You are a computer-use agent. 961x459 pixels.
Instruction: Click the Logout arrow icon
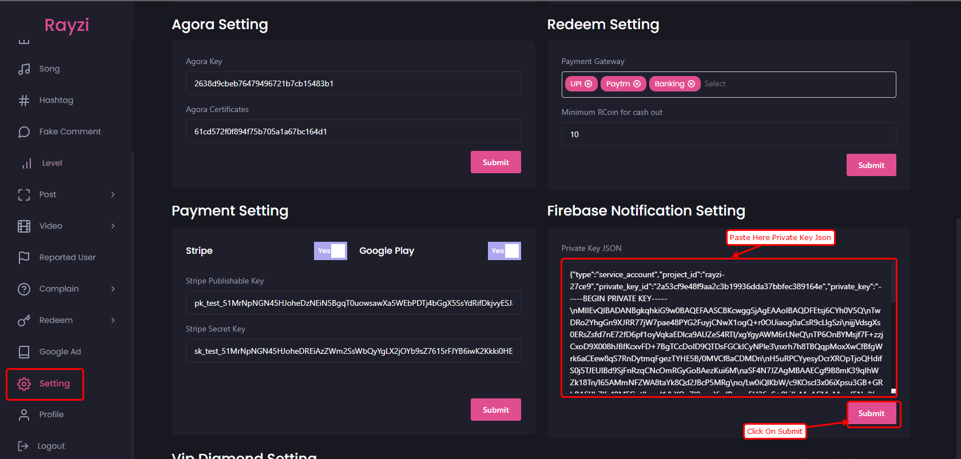coord(23,446)
